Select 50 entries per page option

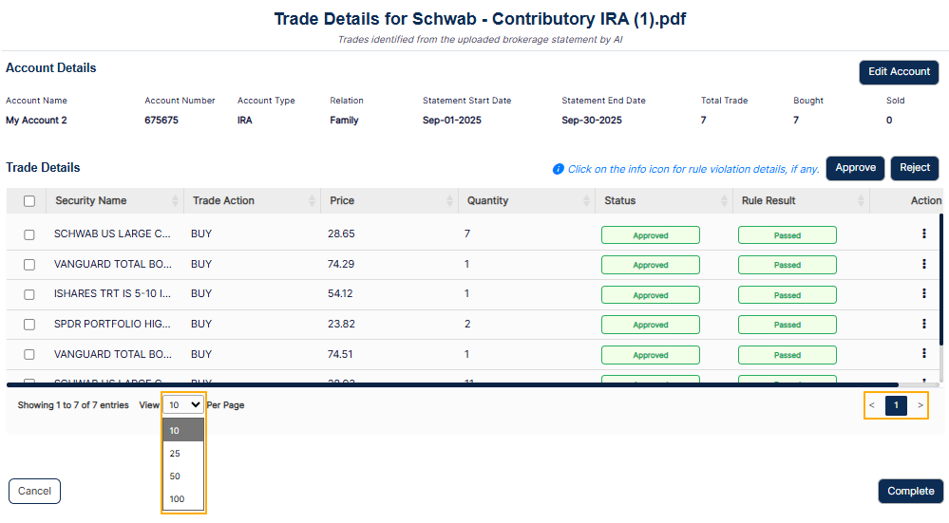(x=183, y=476)
